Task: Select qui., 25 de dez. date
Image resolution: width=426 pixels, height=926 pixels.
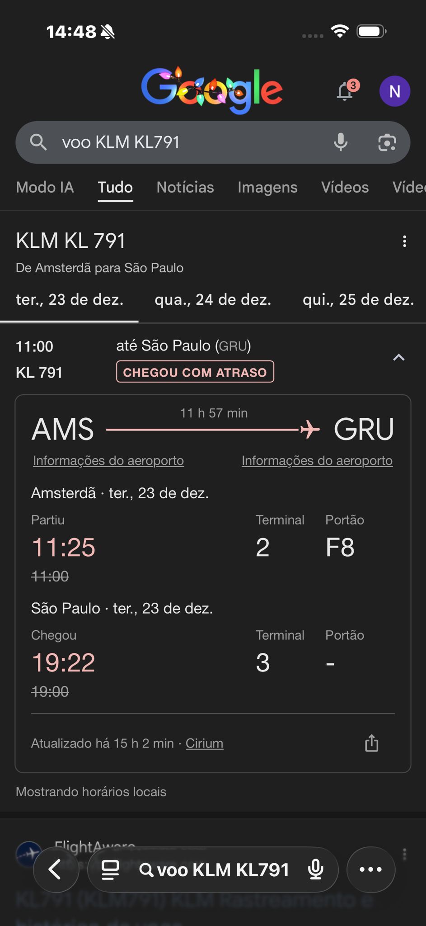Action: (358, 300)
